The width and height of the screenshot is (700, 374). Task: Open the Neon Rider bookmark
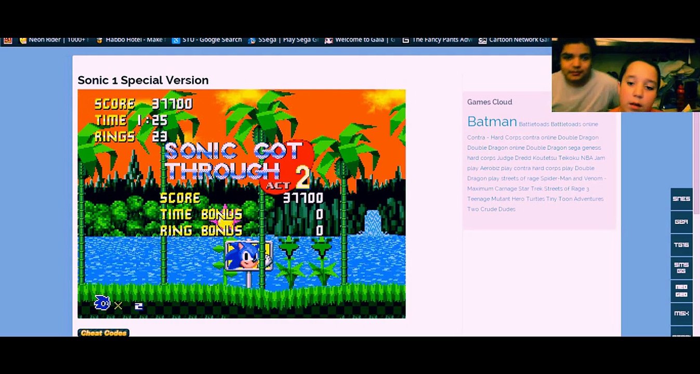pos(54,40)
